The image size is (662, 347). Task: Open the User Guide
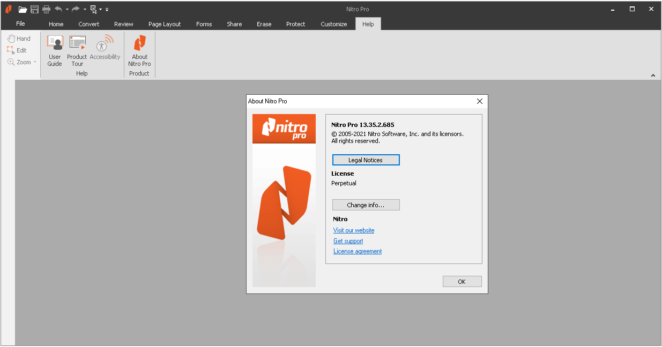[x=55, y=51]
